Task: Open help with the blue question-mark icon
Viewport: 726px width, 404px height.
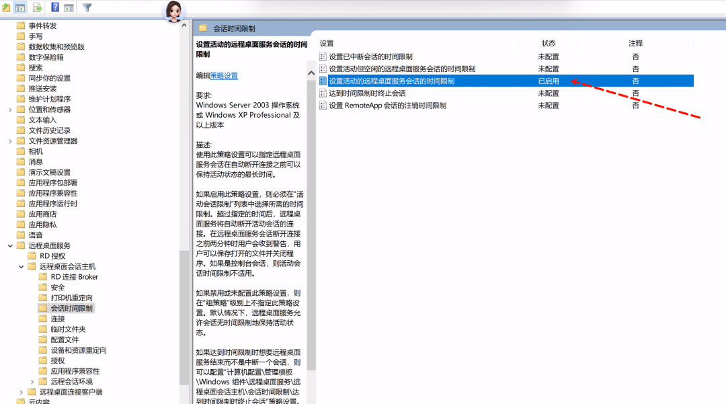Action: pos(54,7)
